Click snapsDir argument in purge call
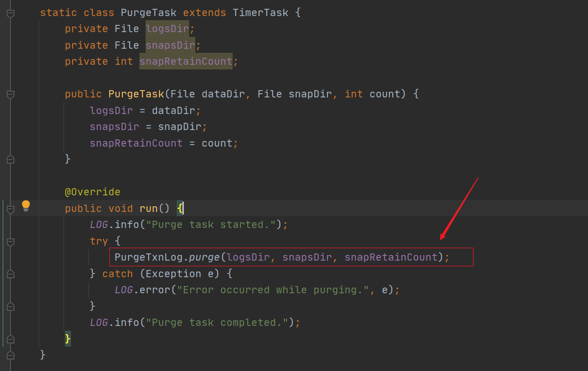Screen dimensions: 588x371 point(307,258)
